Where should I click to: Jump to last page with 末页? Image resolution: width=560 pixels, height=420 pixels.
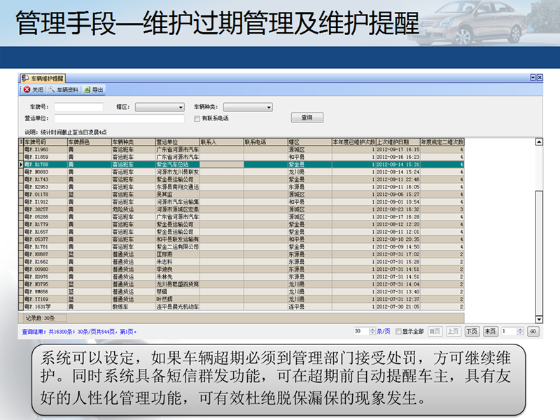pyautogui.click(x=490, y=331)
